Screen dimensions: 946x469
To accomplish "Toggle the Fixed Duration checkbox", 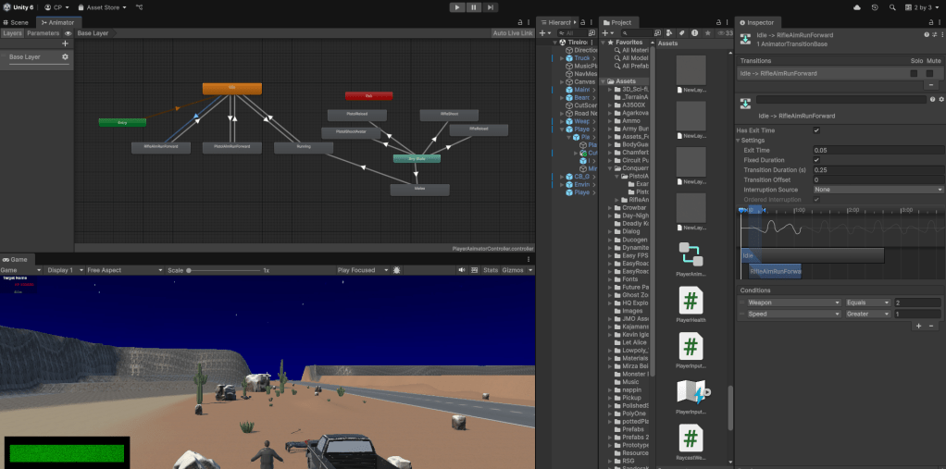I will pyautogui.click(x=815, y=160).
